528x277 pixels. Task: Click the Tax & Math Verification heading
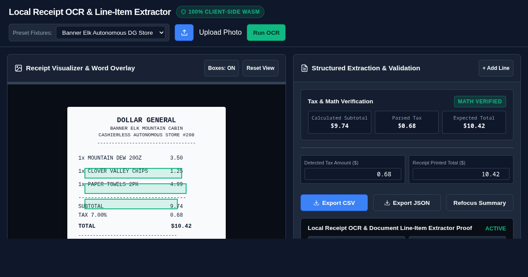[341, 102]
